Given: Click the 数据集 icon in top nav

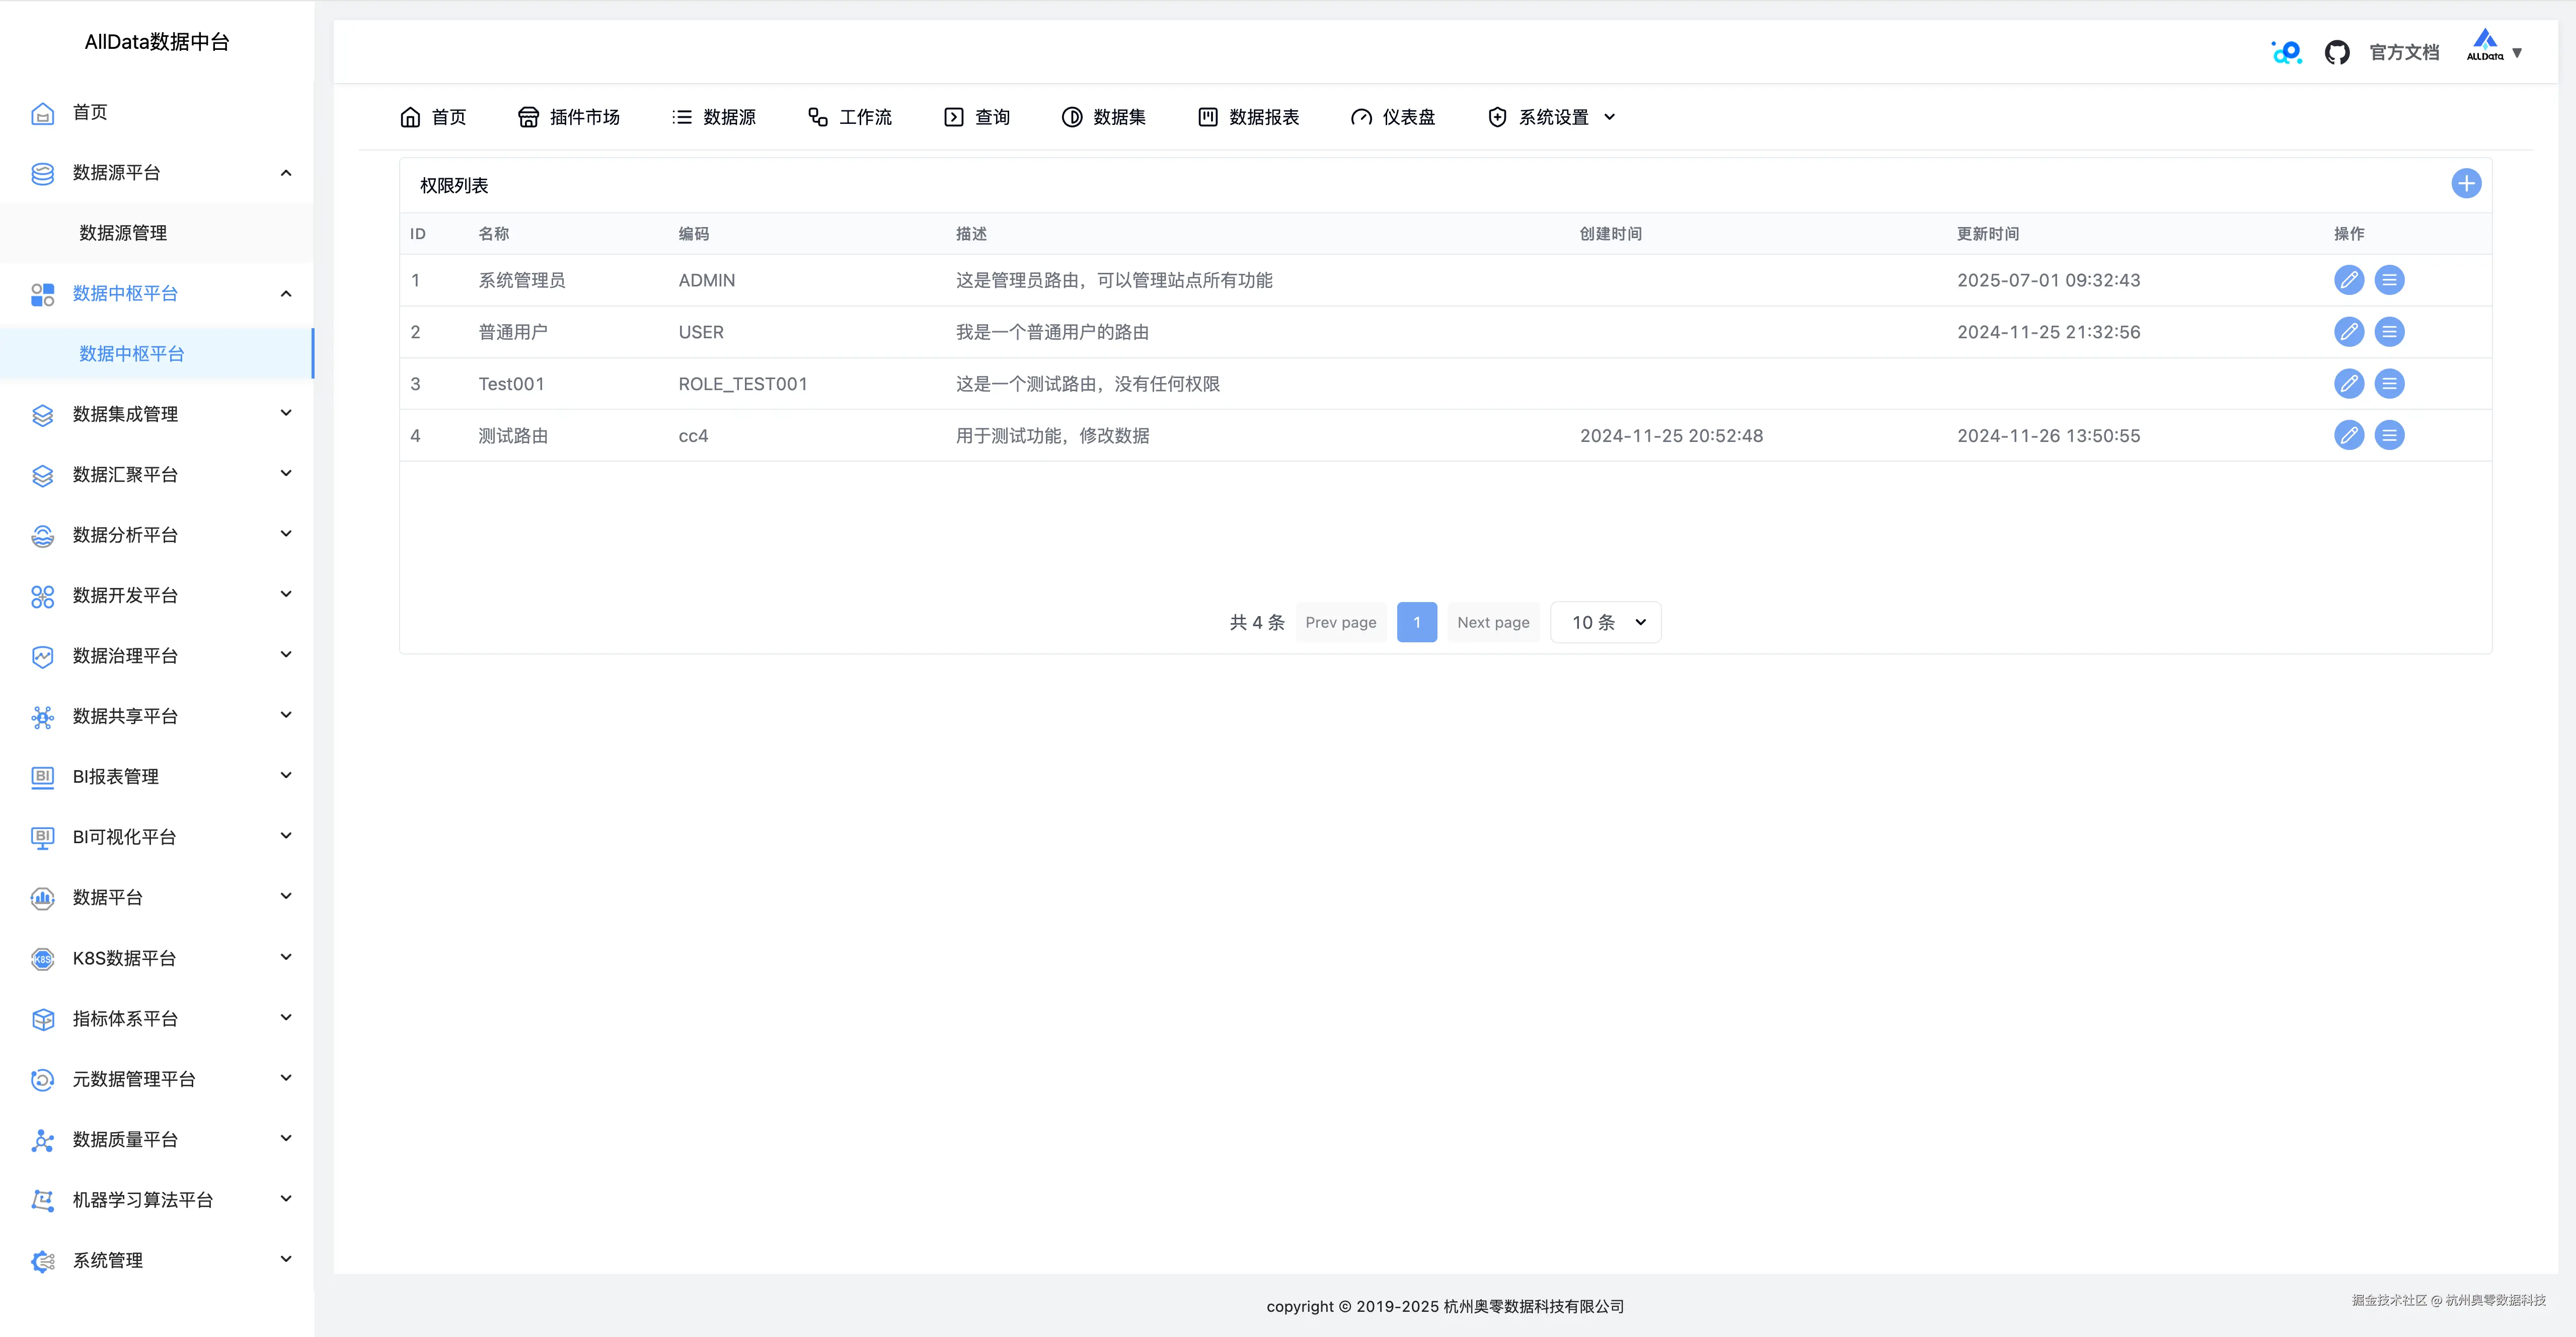Looking at the screenshot, I should [1103, 116].
